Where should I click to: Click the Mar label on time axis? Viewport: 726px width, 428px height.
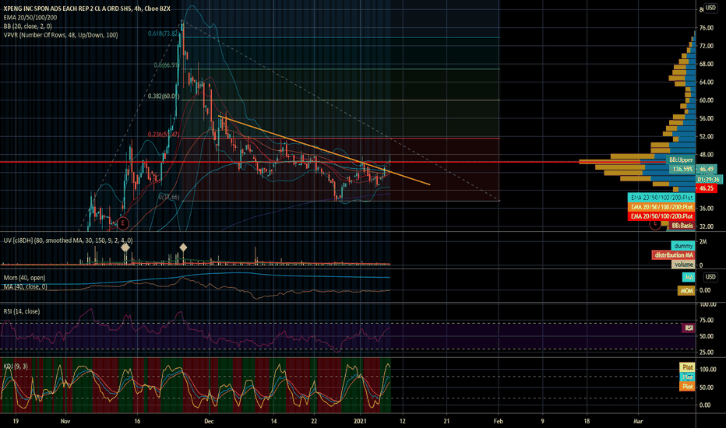[x=638, y=421]
